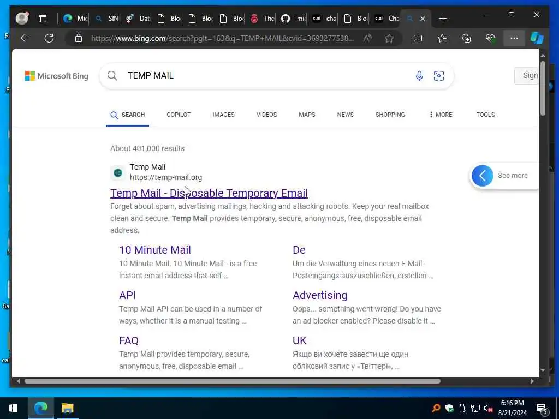The image size is (559, 419).
Task: Click the magnifier icon in Bing search box
Action: click(112, 75)
